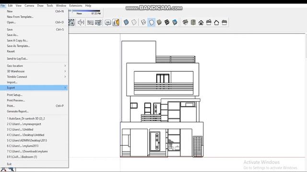Open the Camera menu
This screenshot has width=307, height=172.
29,6
